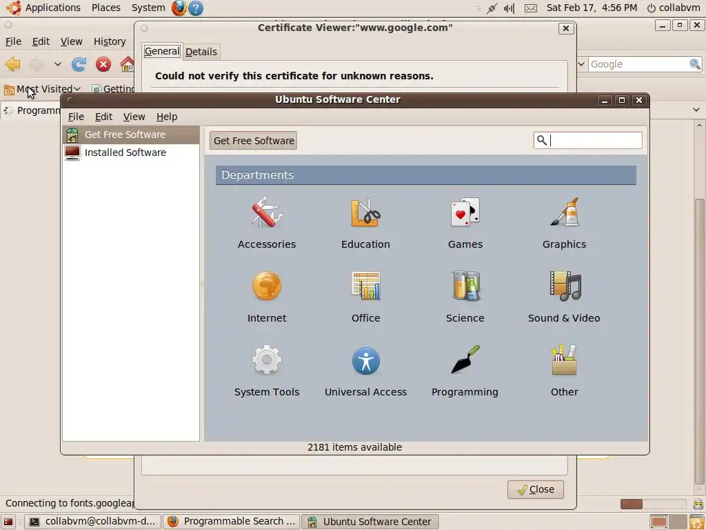The image size is (706, 530).
Task: Open Firefox History menu
Action: point(110,41)
